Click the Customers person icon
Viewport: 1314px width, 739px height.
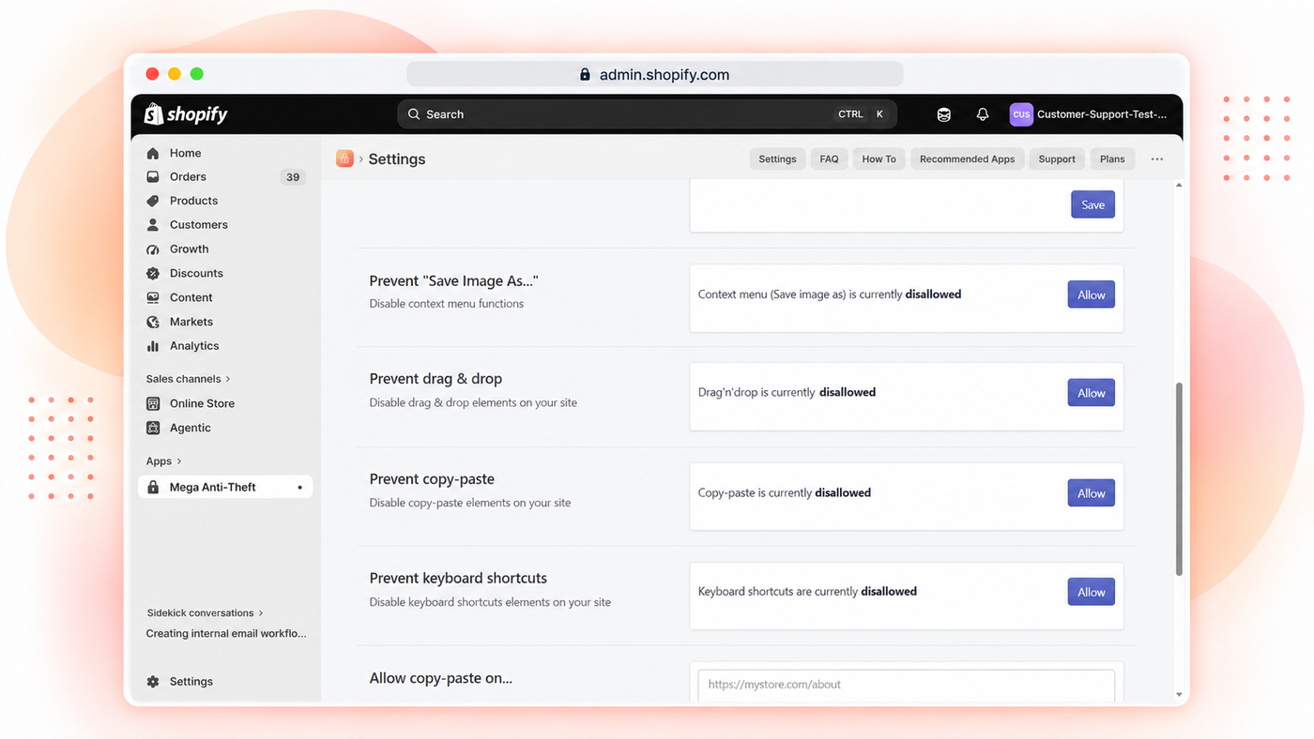(x=153, y=225)
